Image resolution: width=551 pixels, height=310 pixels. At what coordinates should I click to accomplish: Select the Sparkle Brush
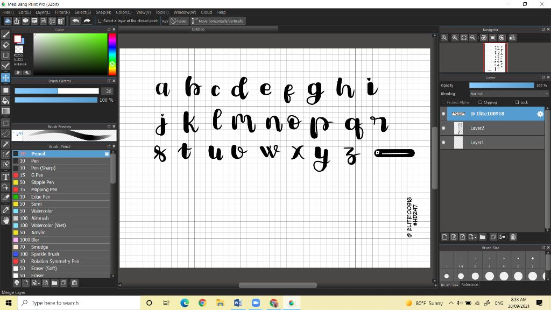61,254
